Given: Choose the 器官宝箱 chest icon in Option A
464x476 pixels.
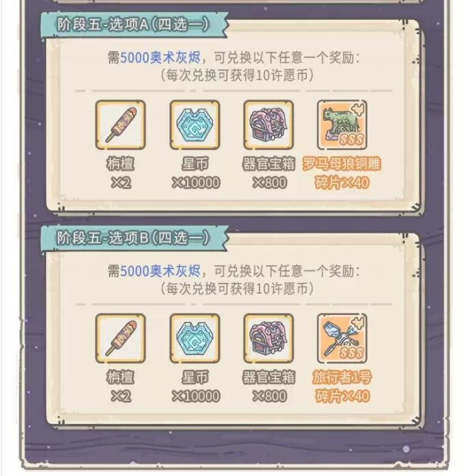Looking at the screenshot, I should (x=268, y=125).
